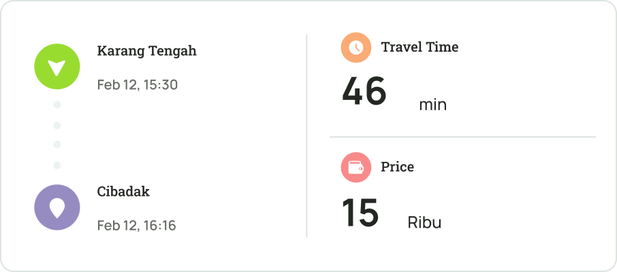
Task: Click the second dot in the route line
Action: (x=57, y=125)
